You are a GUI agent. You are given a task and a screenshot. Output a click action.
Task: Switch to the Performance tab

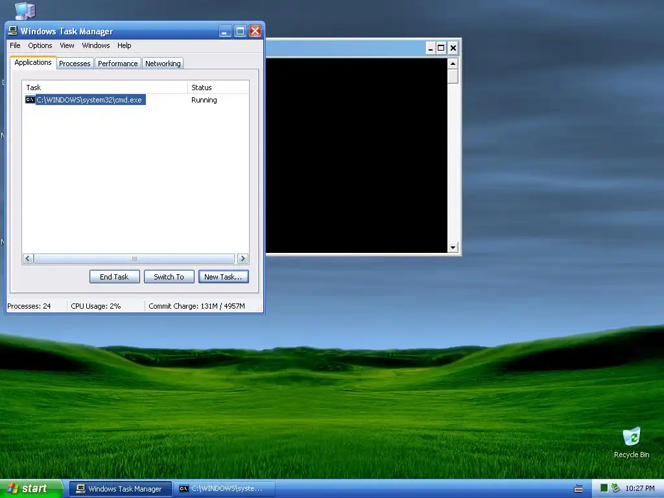coord(118,64)
